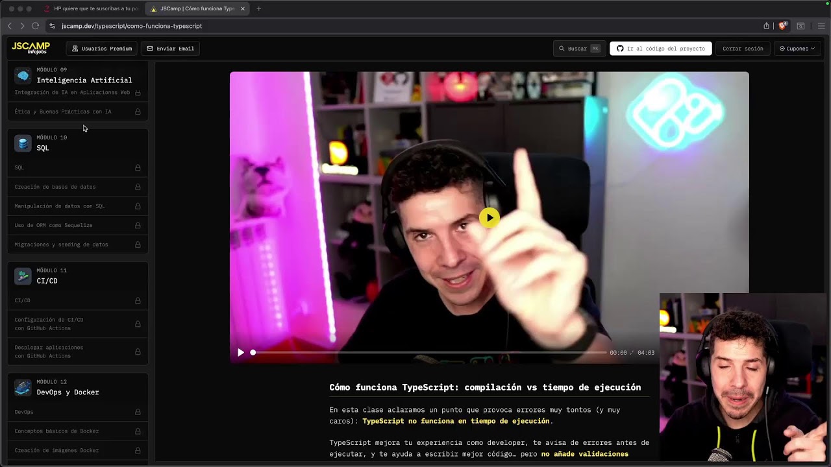The width and height of the screenshot is (831, 467).
Task: Open a new browser tab
Action: tap(258, 8)
